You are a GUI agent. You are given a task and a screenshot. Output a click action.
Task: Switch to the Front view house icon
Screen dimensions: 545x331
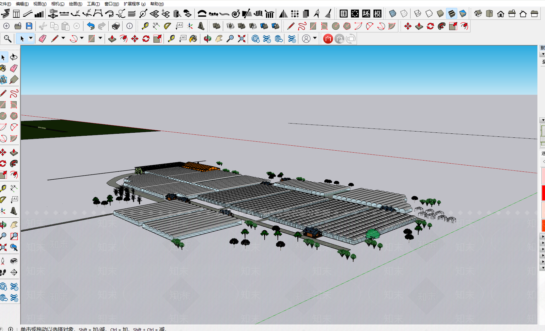[500, 14]
